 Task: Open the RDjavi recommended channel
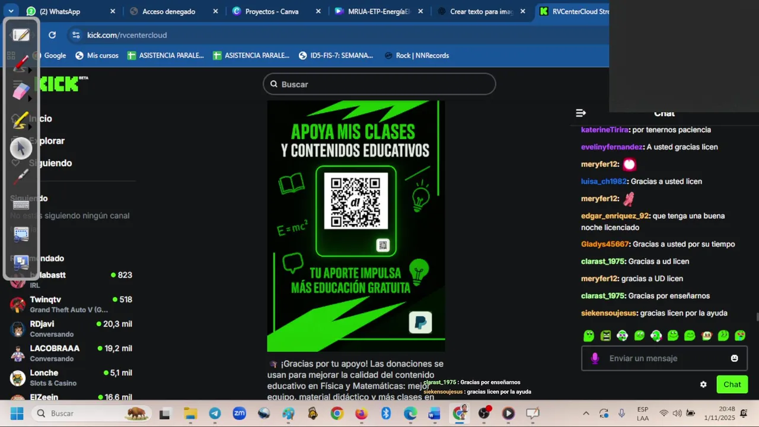point(71,329)
